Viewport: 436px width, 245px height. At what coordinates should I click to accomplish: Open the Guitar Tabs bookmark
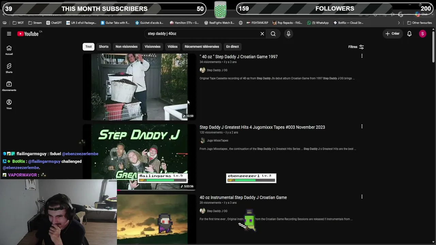click(115, 23)
